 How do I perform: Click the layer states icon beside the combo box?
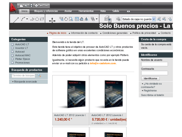(x=118, y=19)
